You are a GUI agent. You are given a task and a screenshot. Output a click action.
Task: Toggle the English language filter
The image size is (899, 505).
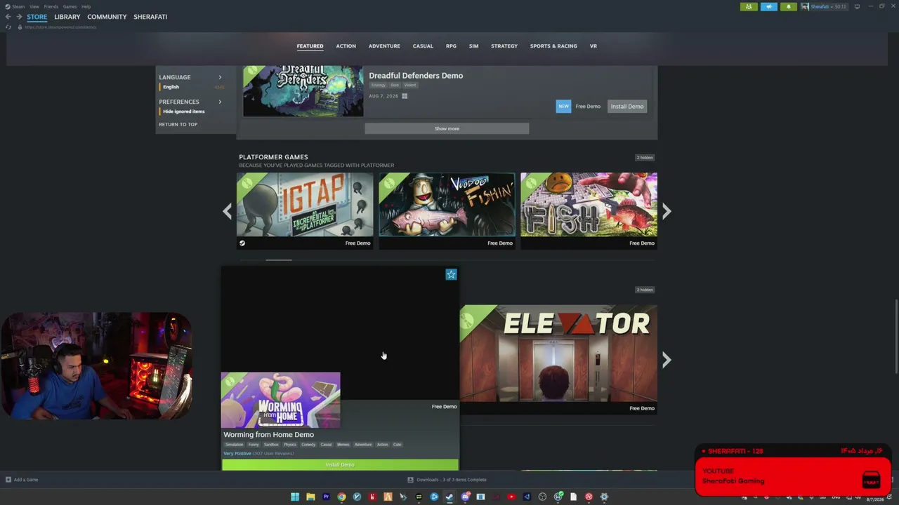tap(171, 87)
